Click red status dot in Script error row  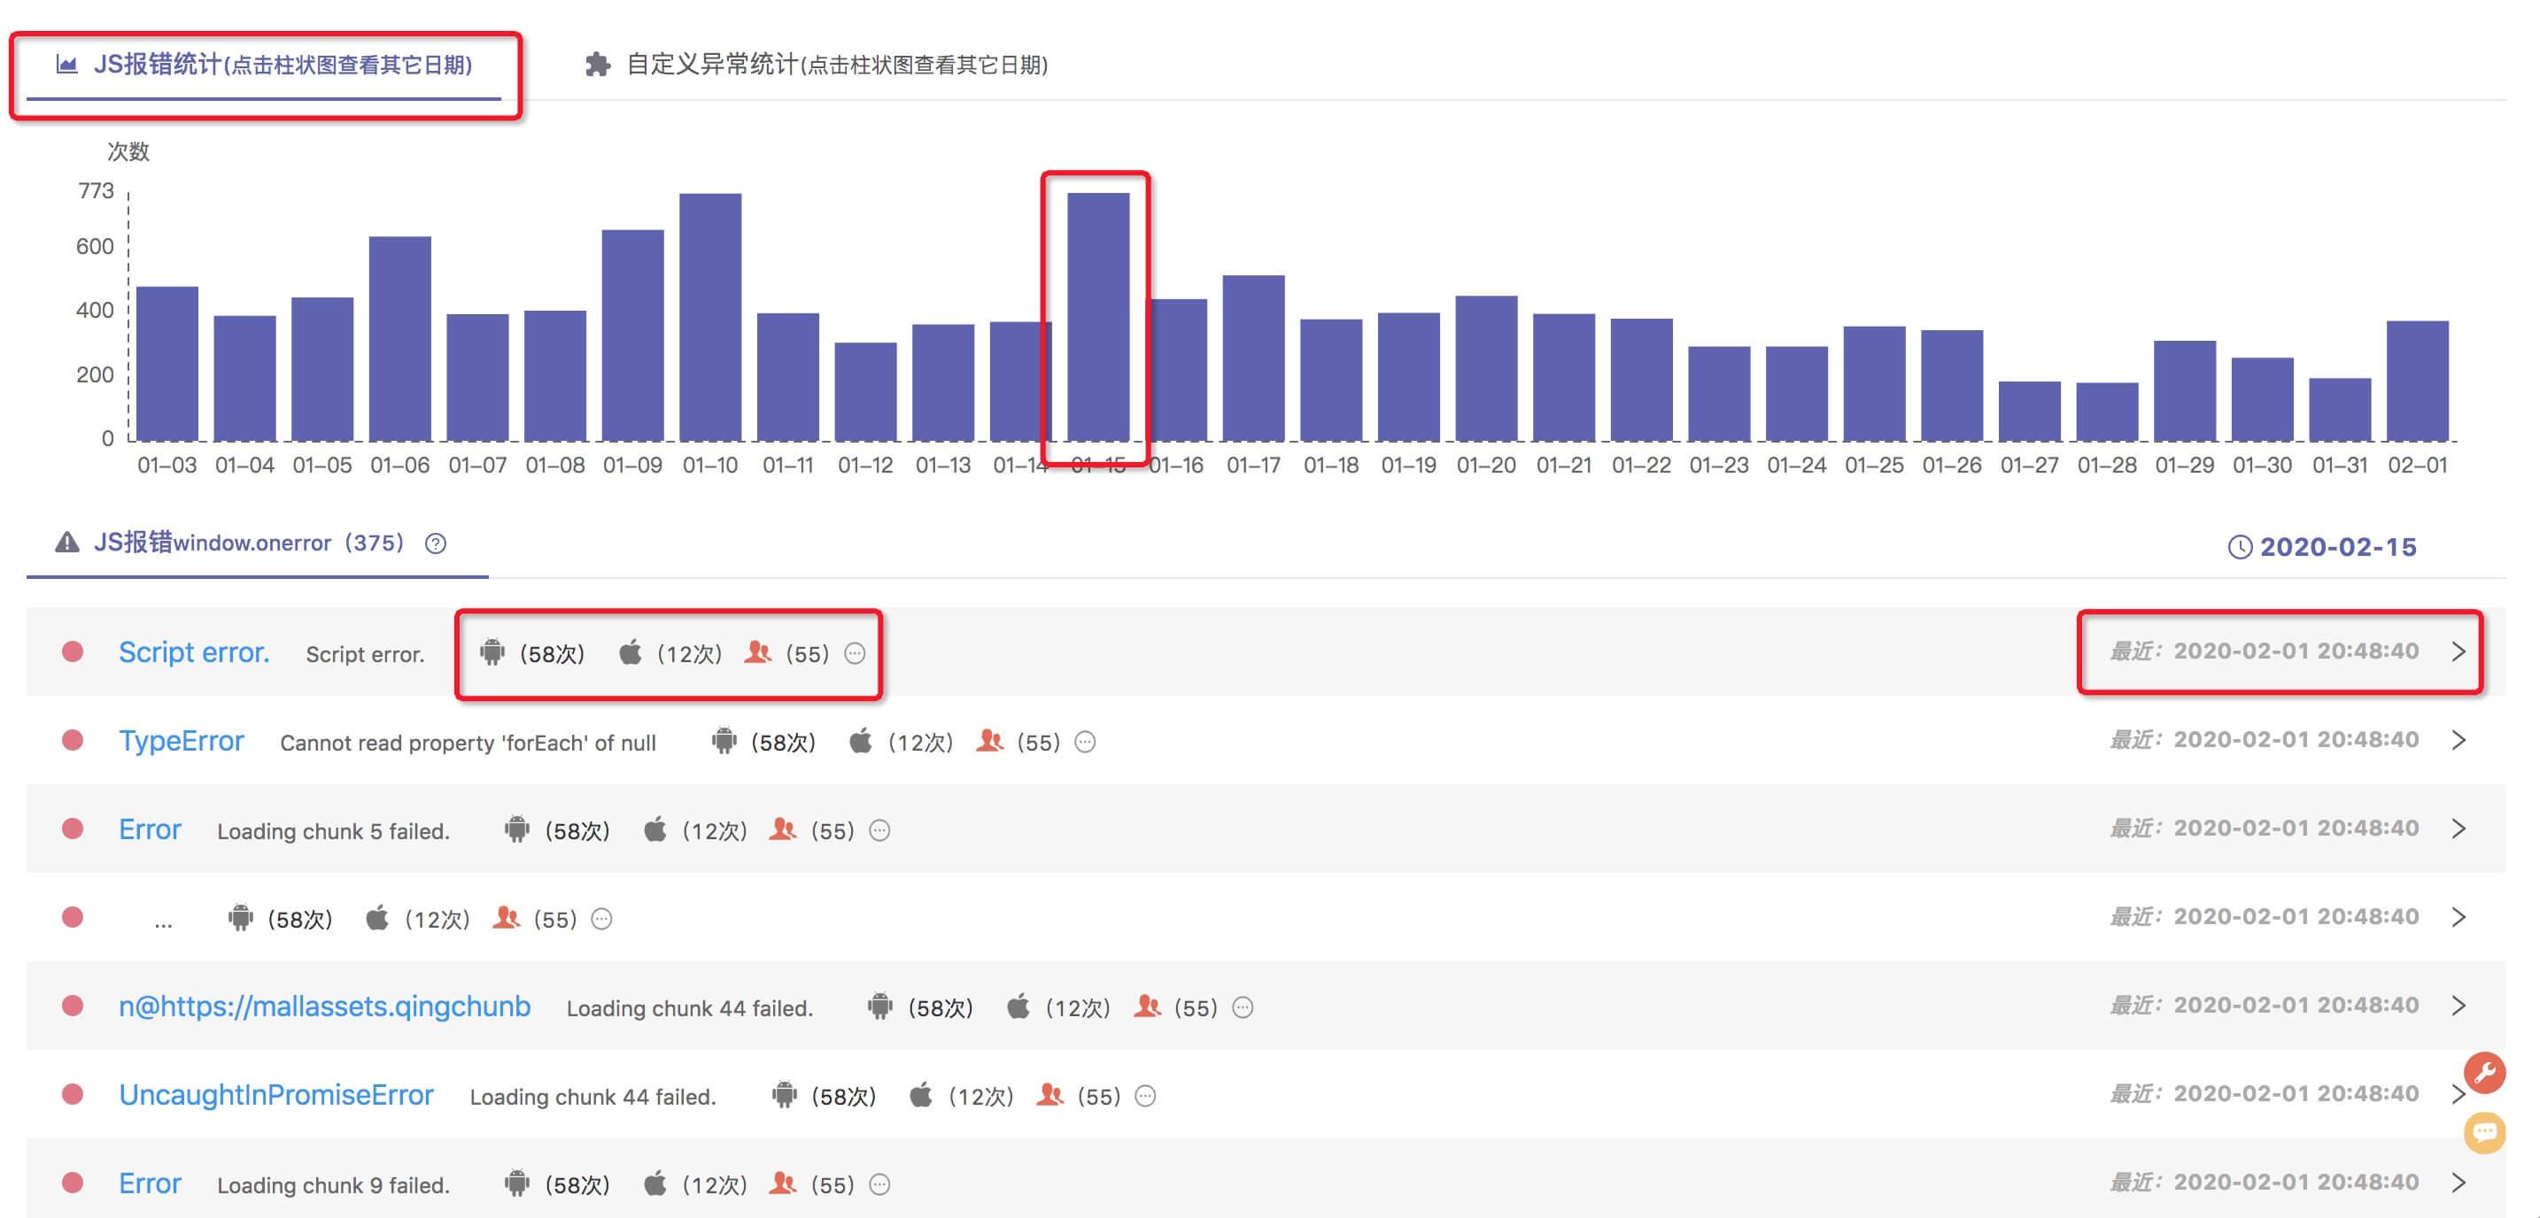coord(72,651)
